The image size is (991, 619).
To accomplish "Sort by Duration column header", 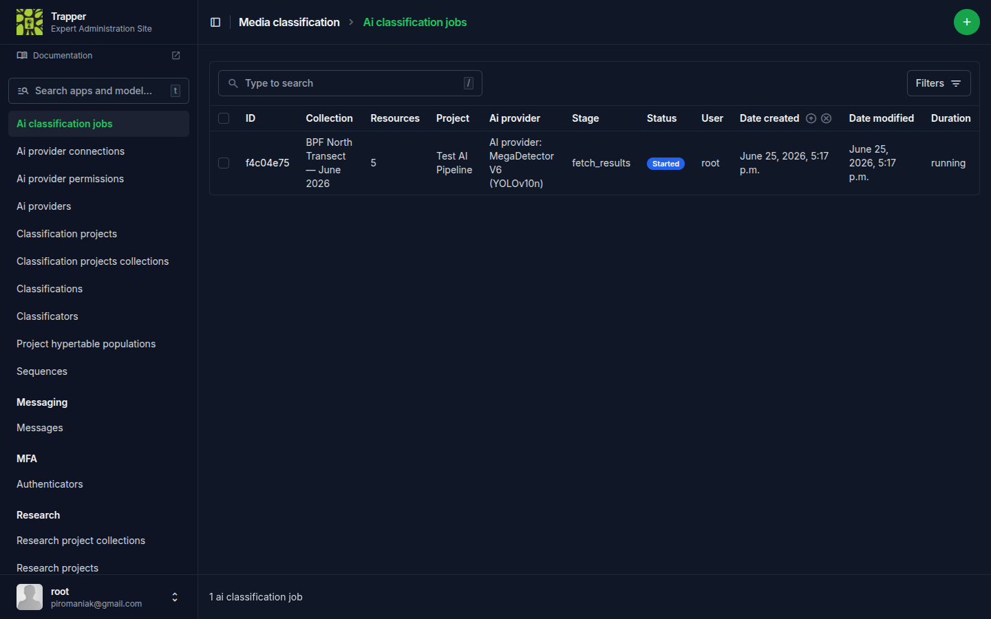I will tap(951, 118).
